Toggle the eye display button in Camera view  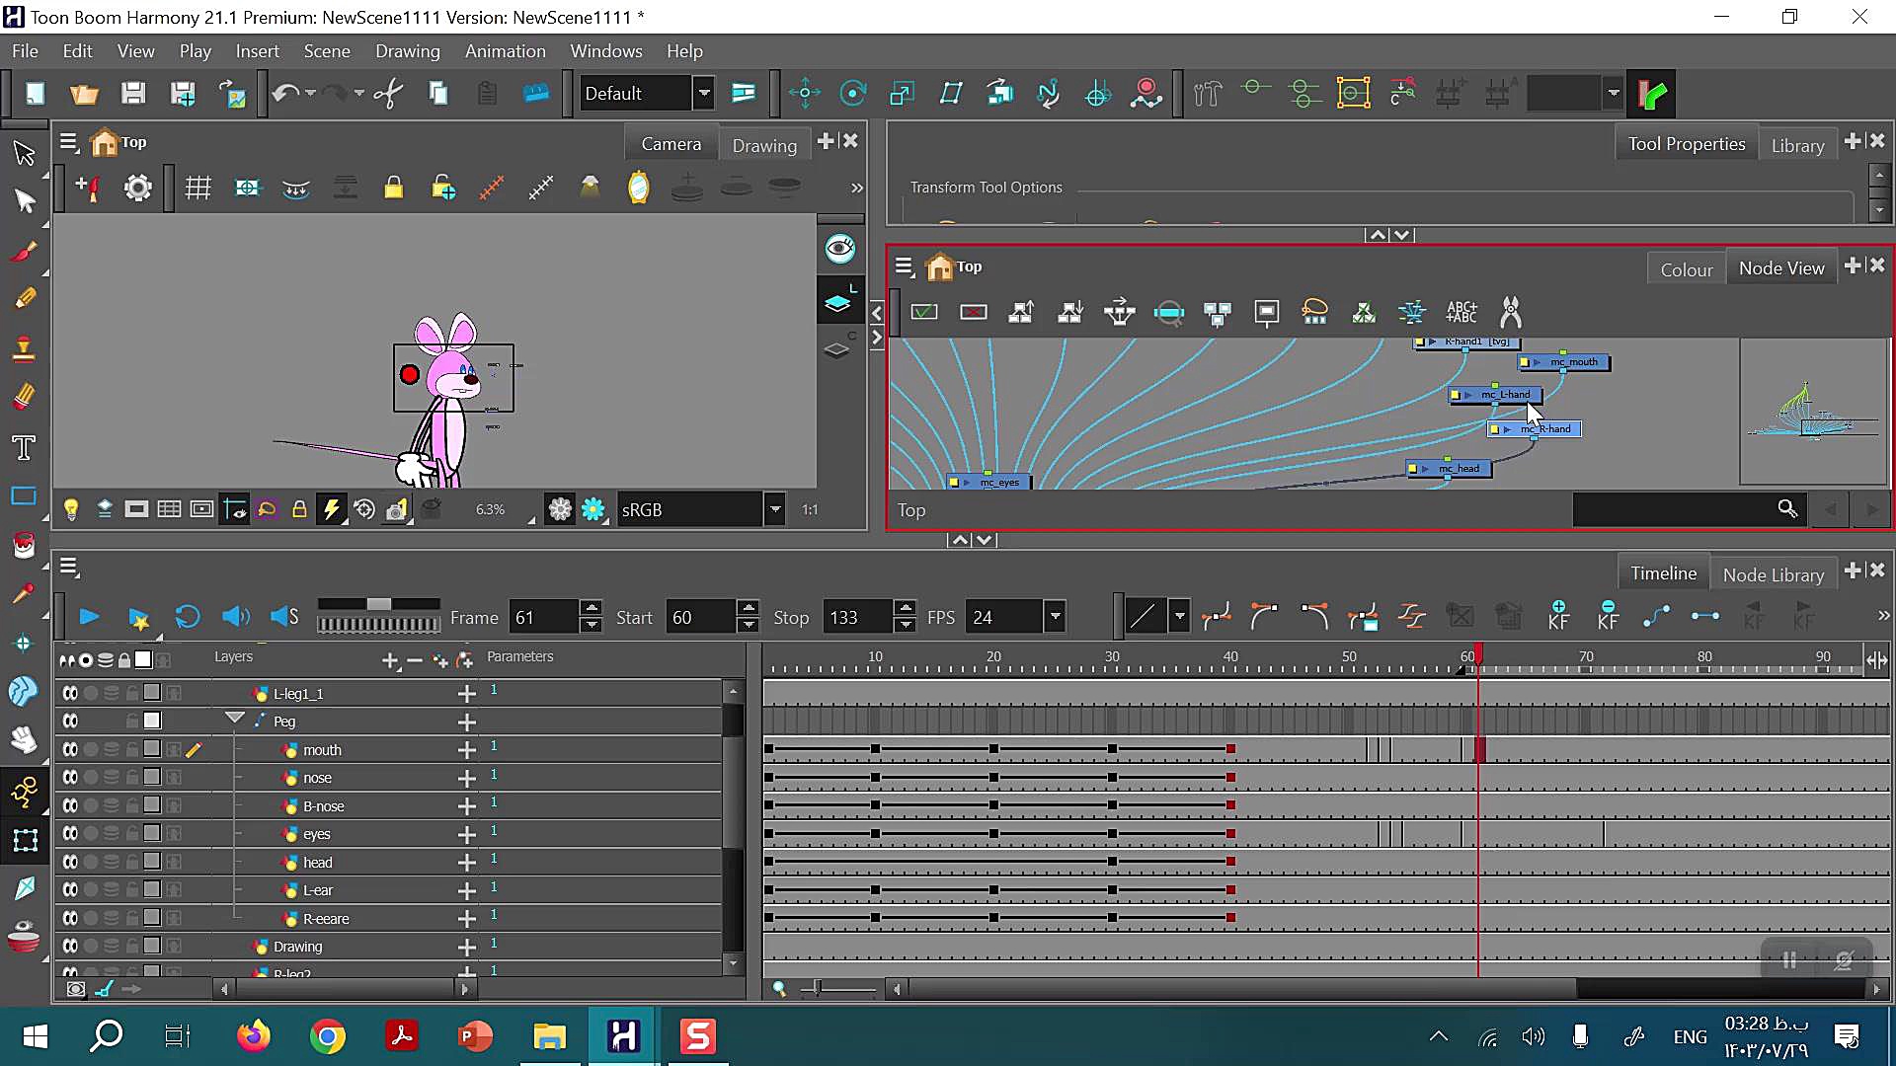[x=839, y=249]
